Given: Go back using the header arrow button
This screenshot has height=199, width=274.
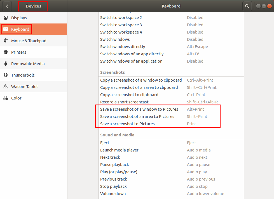Looking at the screenshot, I should 7,6.
